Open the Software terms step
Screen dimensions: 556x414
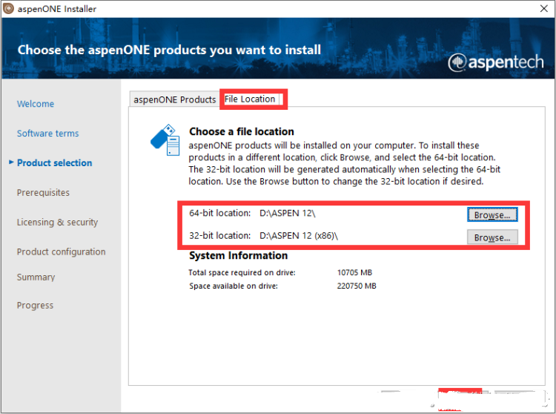coord(48,134)
